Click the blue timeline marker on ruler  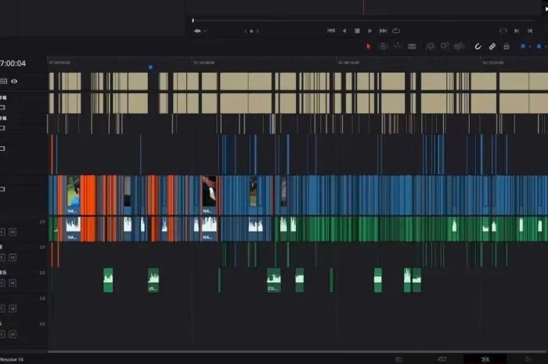point(150,67)
